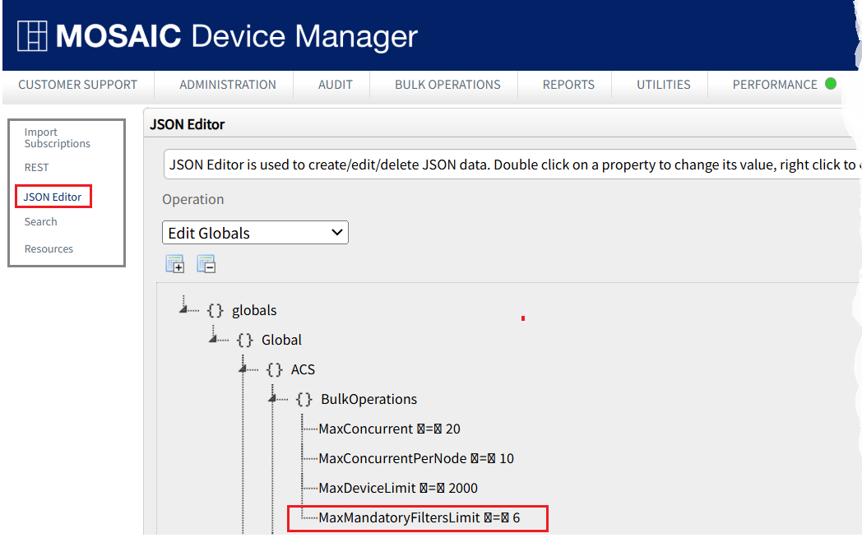
Task: Open the Edit Globals operation dropdown
Action: click(255, 233)
